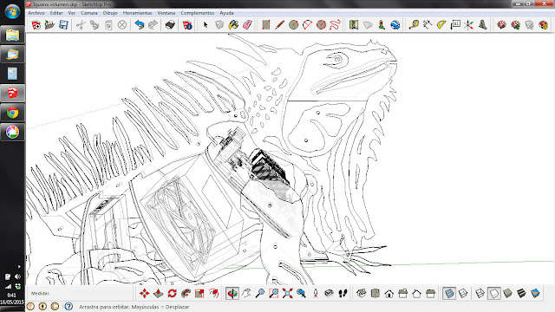Select the Rectangle drawing tool
This screenshot has width=555, height=312.
(266, 25)
